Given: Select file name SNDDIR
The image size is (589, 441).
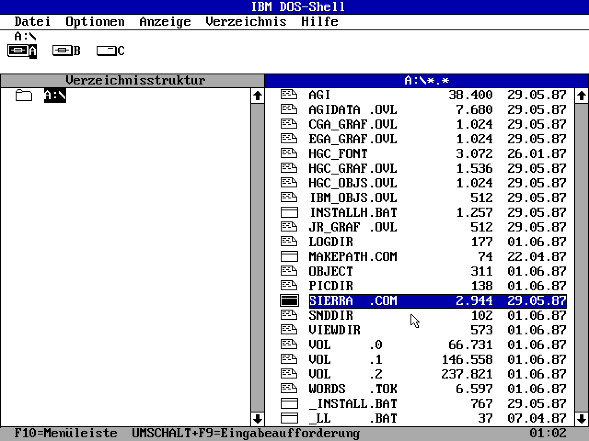Looking at the screenshot, I should [330, 315].
